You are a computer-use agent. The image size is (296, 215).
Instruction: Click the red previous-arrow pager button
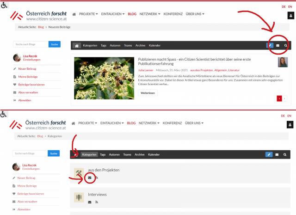click(279, 98)
